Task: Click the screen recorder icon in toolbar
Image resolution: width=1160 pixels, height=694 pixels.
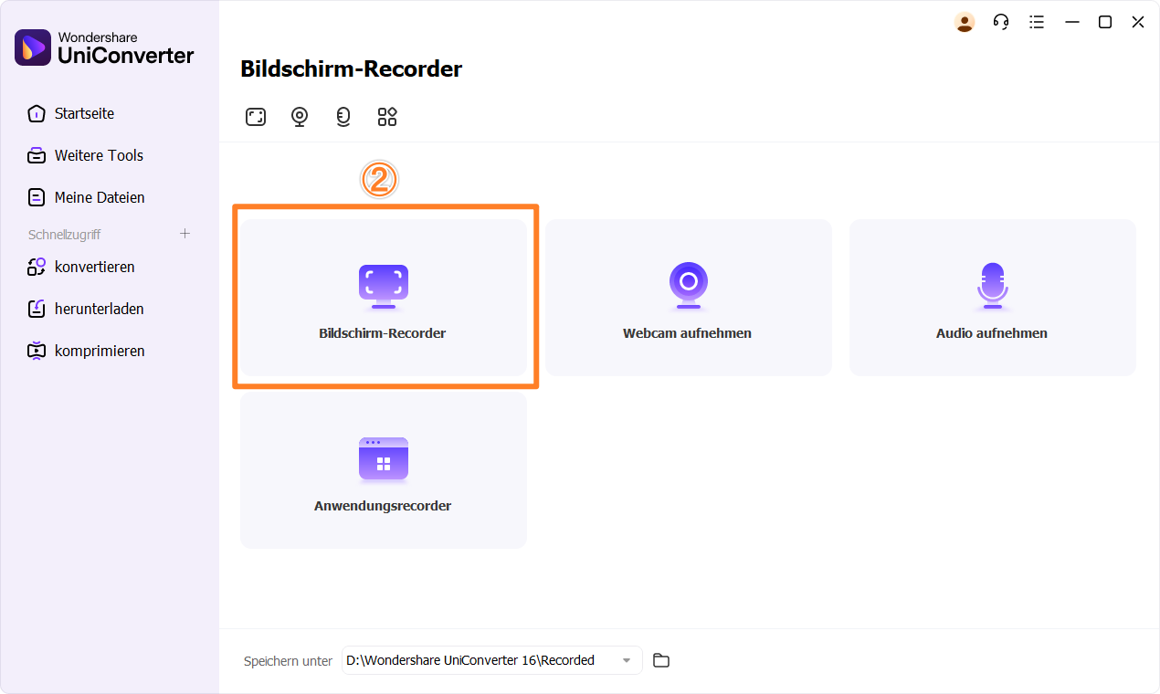Action: click(x=256, y=117)
